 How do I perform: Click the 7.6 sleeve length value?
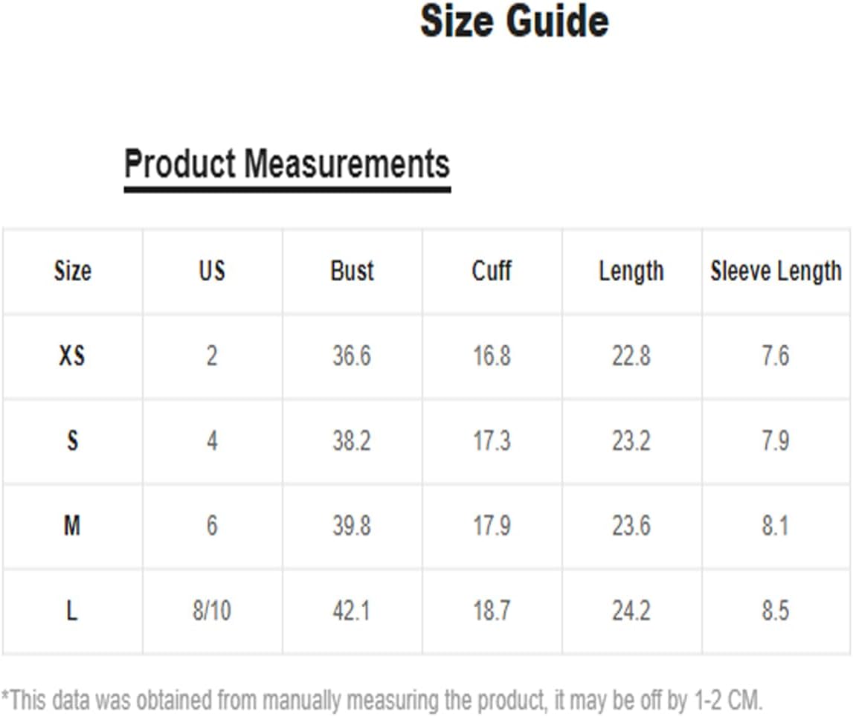pyautogui.click(x=775, y=356)
